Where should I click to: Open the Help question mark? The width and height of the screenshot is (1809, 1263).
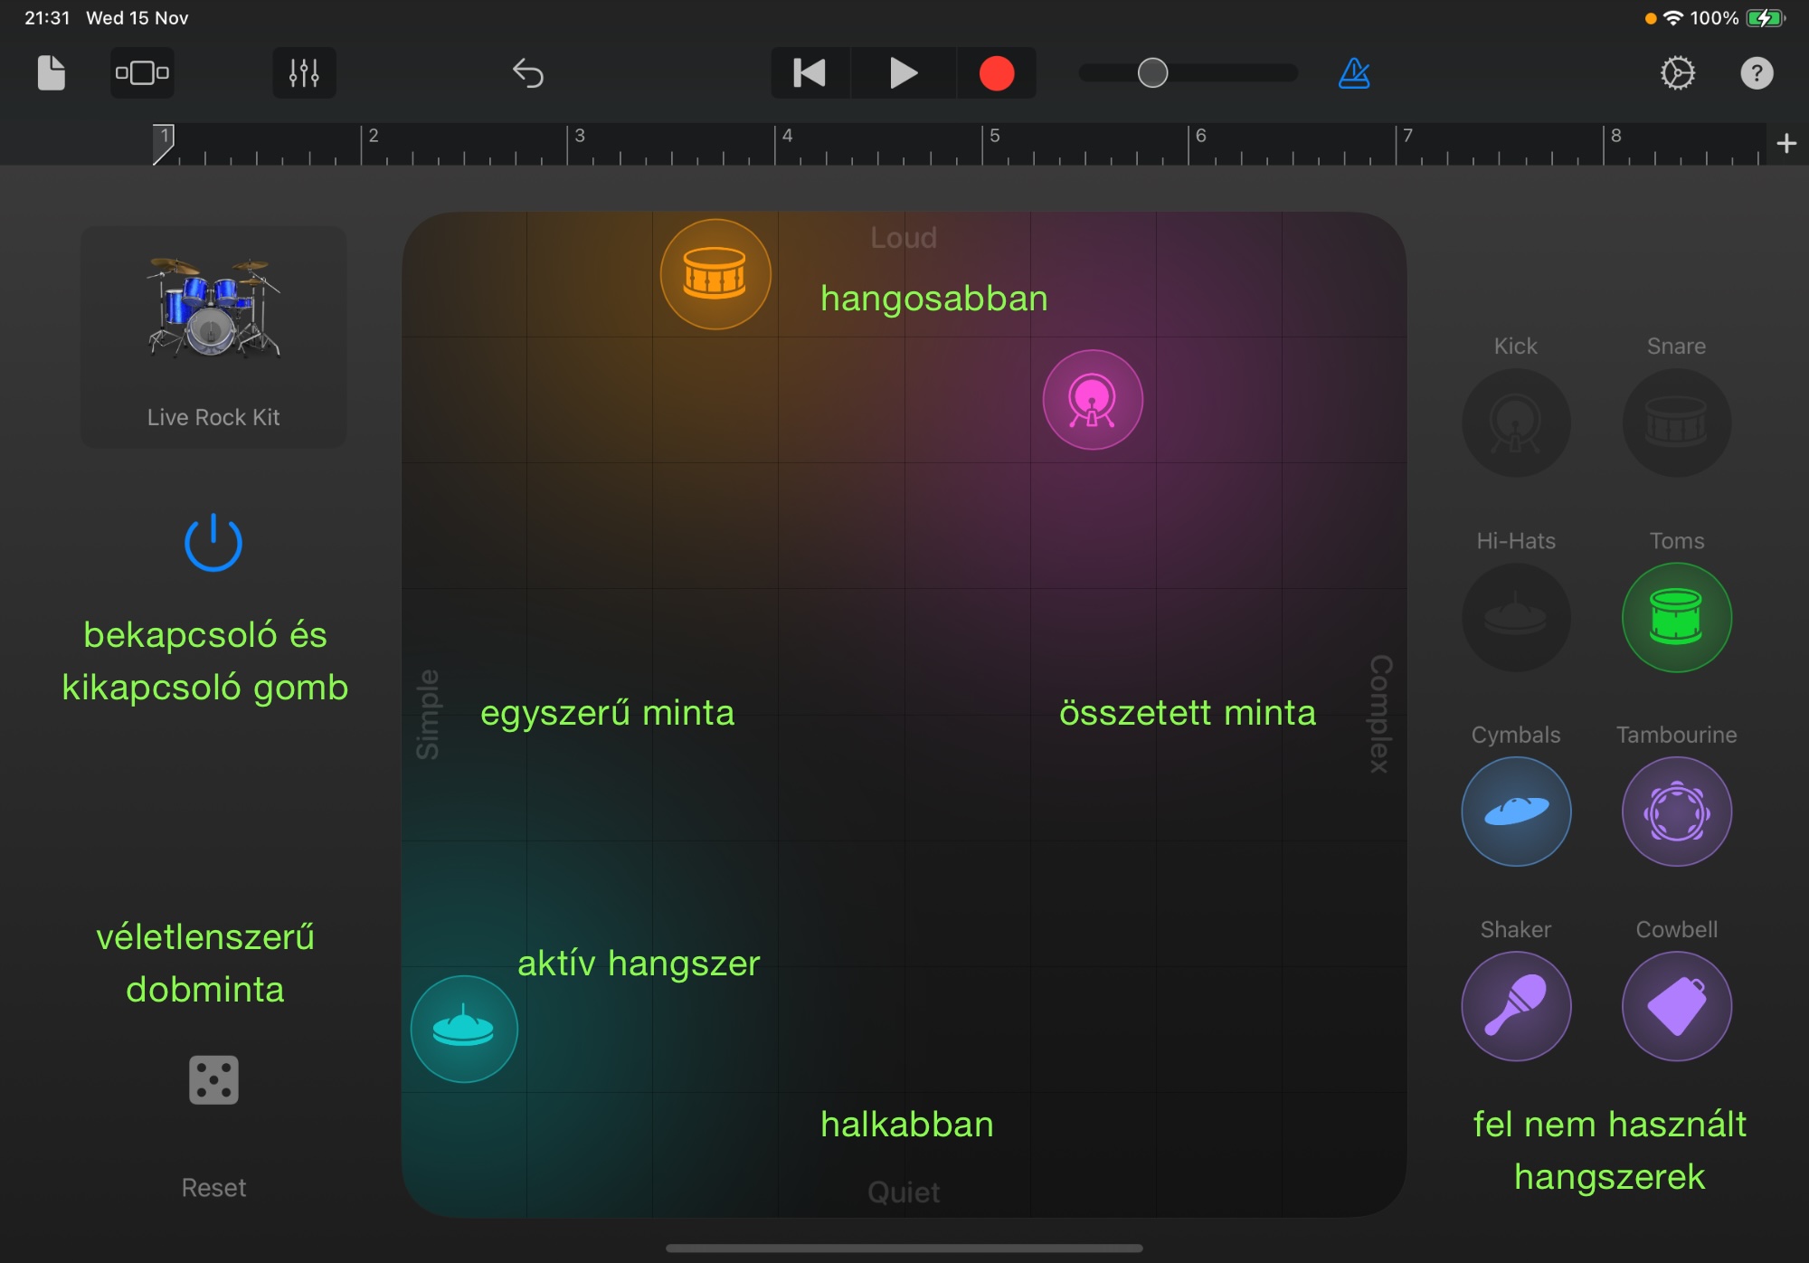[x=1757, y=73]
